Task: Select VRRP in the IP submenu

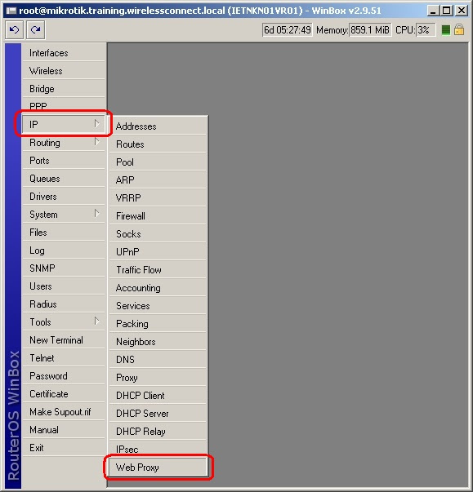Action: pos(158,198)
